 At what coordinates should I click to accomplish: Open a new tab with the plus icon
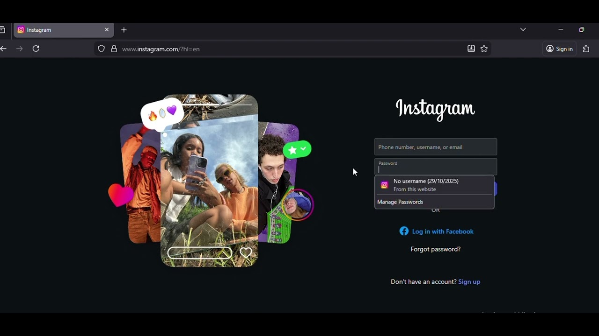[x=124, y=30]
